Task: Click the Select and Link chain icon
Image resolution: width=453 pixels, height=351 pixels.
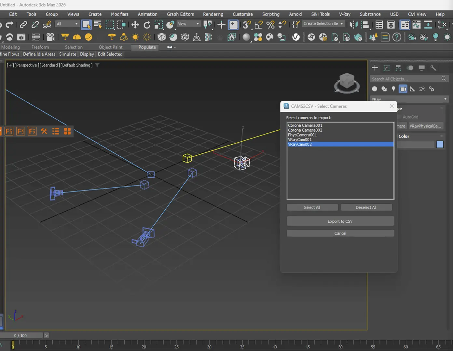Action: point(23,24)
